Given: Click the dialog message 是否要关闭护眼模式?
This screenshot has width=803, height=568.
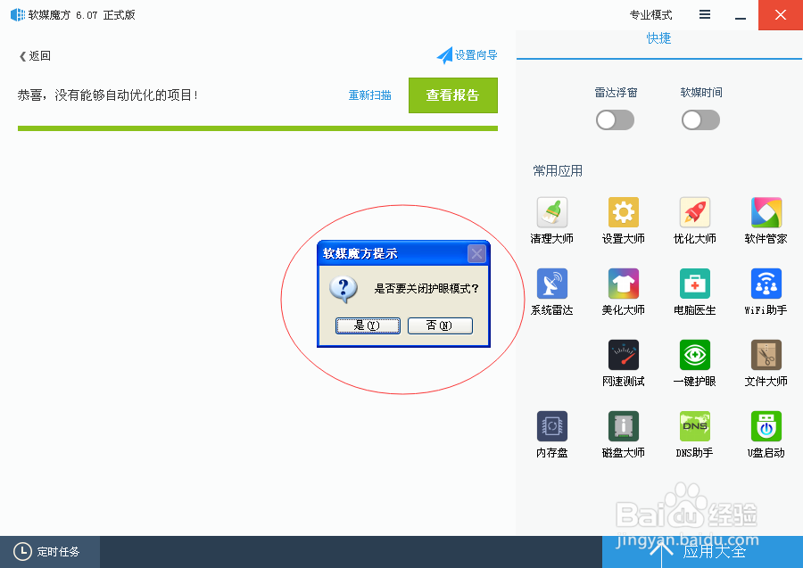Looking at the screenshot, I should tap(426, 289).
